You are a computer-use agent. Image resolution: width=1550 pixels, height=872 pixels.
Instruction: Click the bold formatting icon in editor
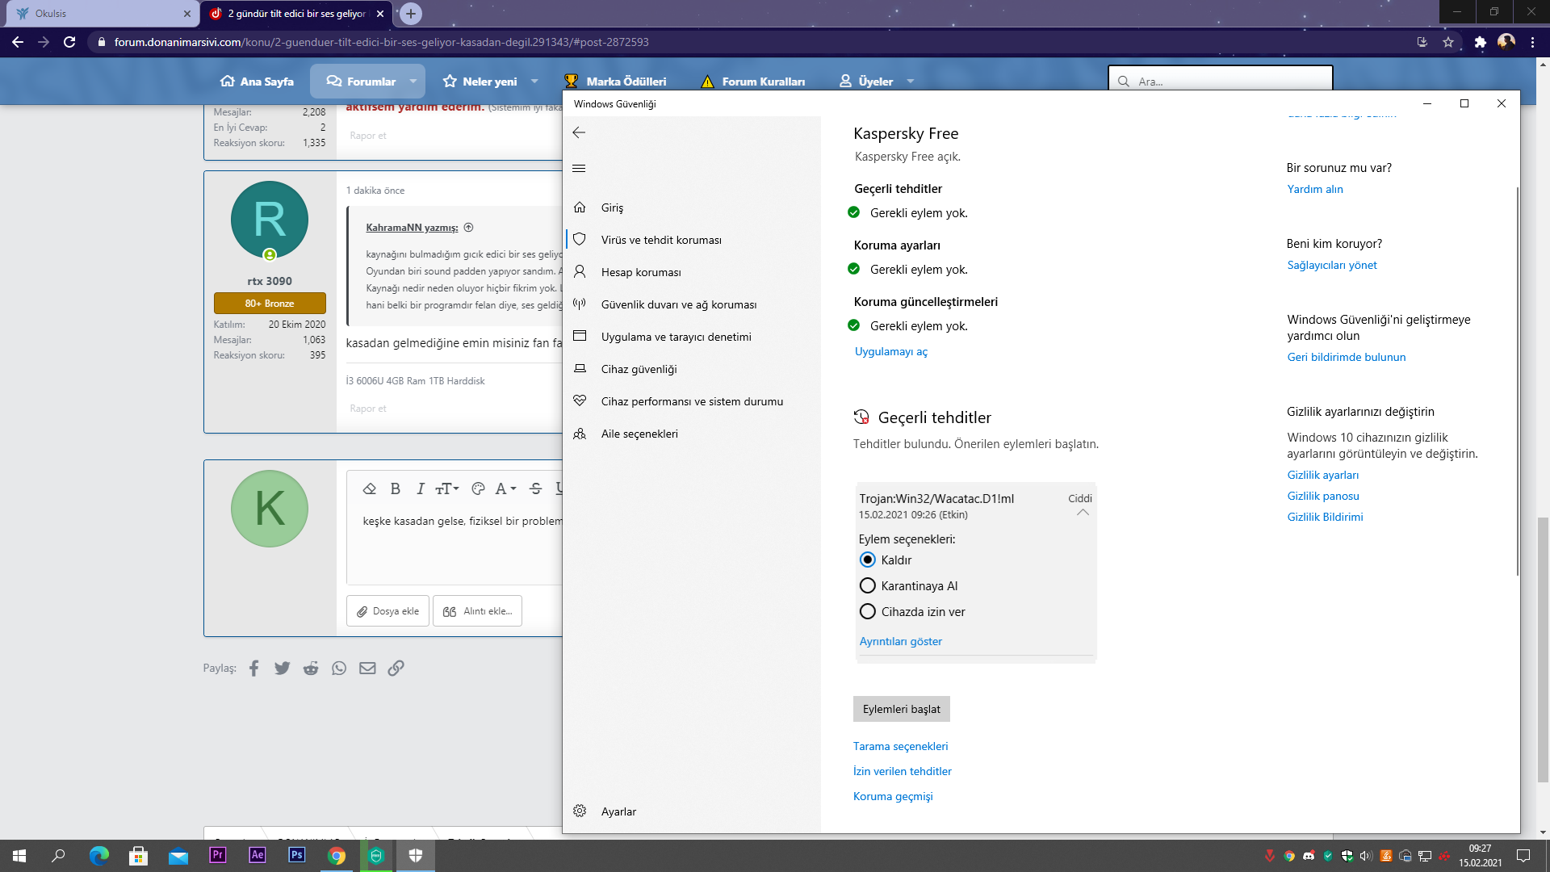396,488
